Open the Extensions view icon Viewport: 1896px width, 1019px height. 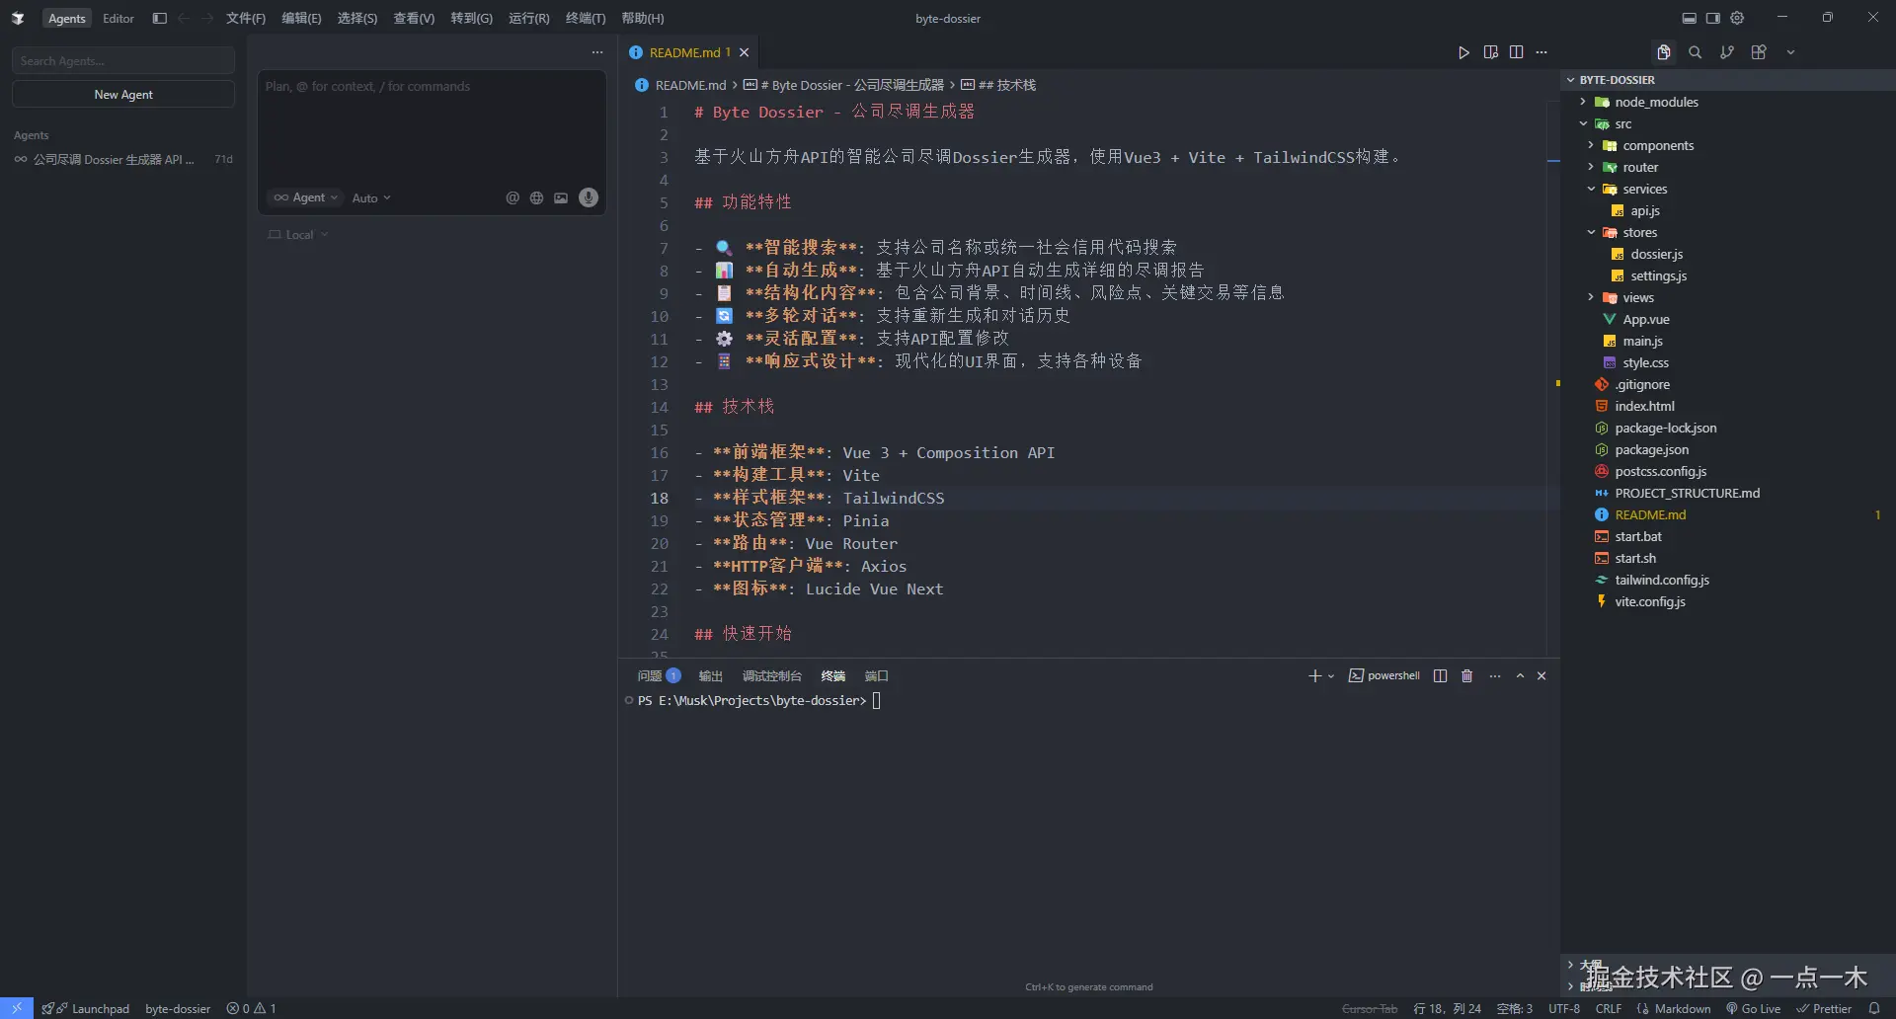click(x=1759, y=52)
